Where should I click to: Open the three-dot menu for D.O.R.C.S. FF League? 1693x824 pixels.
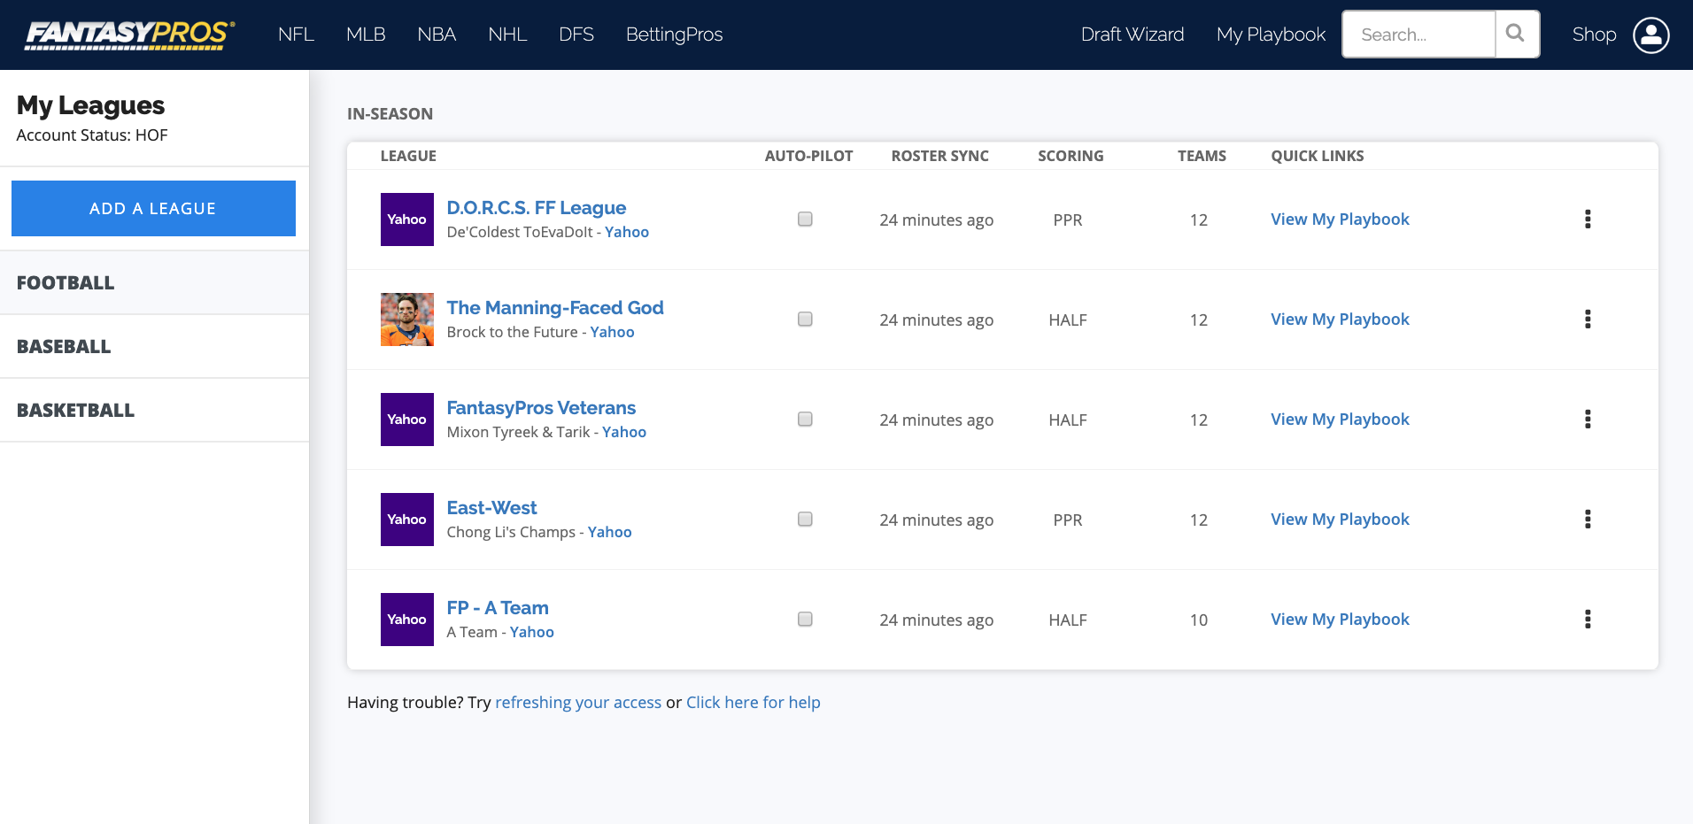click(1588, 219)
